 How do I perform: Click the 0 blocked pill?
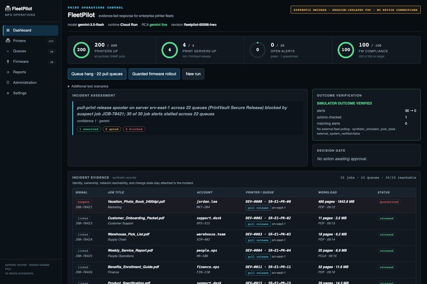point(134,129)
